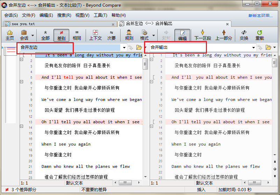Click the right pane vertical scrollbar thumb
Viewport: 280px width, 195px height.
pos(275,62)
